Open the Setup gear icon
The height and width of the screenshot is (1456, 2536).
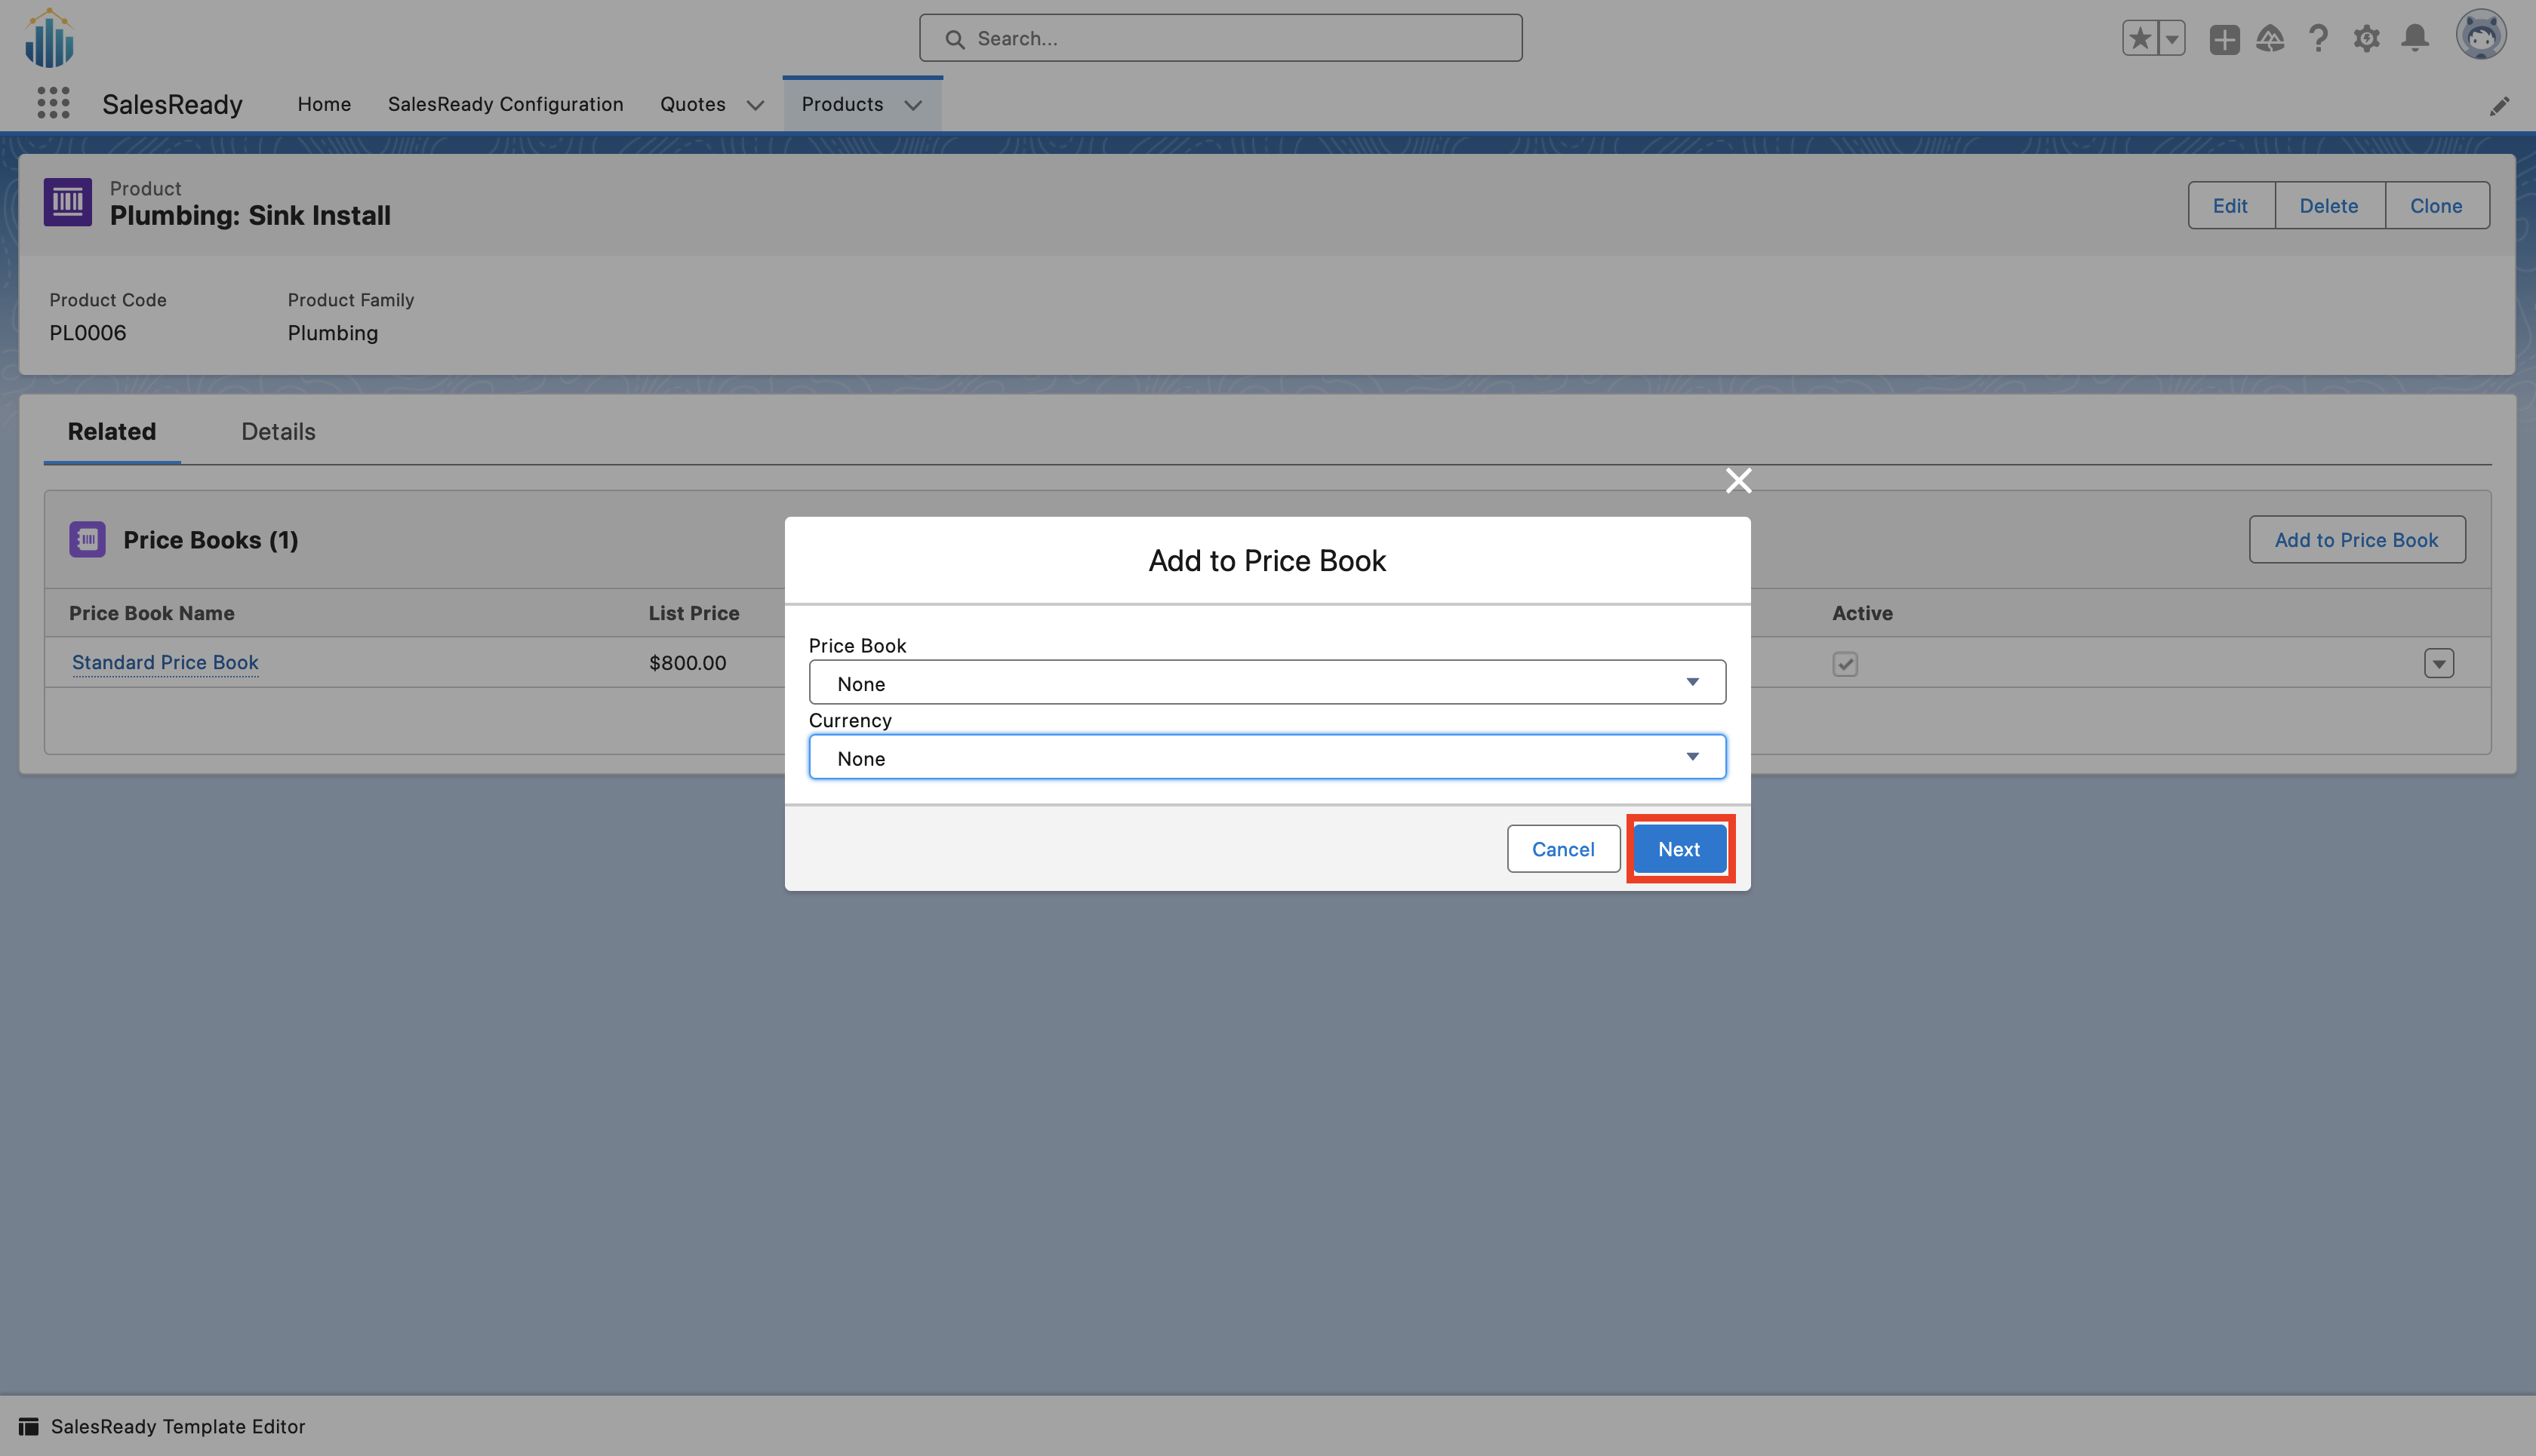click(x=2366, y=39)
